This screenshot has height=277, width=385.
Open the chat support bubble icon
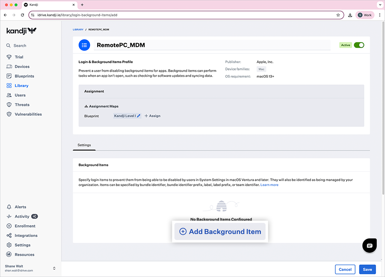click(x=370, y=245)
